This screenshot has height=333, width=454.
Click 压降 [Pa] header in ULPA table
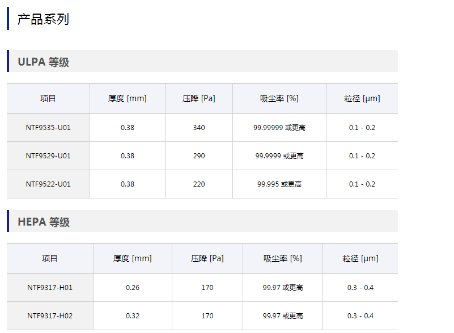click(199, 98)
